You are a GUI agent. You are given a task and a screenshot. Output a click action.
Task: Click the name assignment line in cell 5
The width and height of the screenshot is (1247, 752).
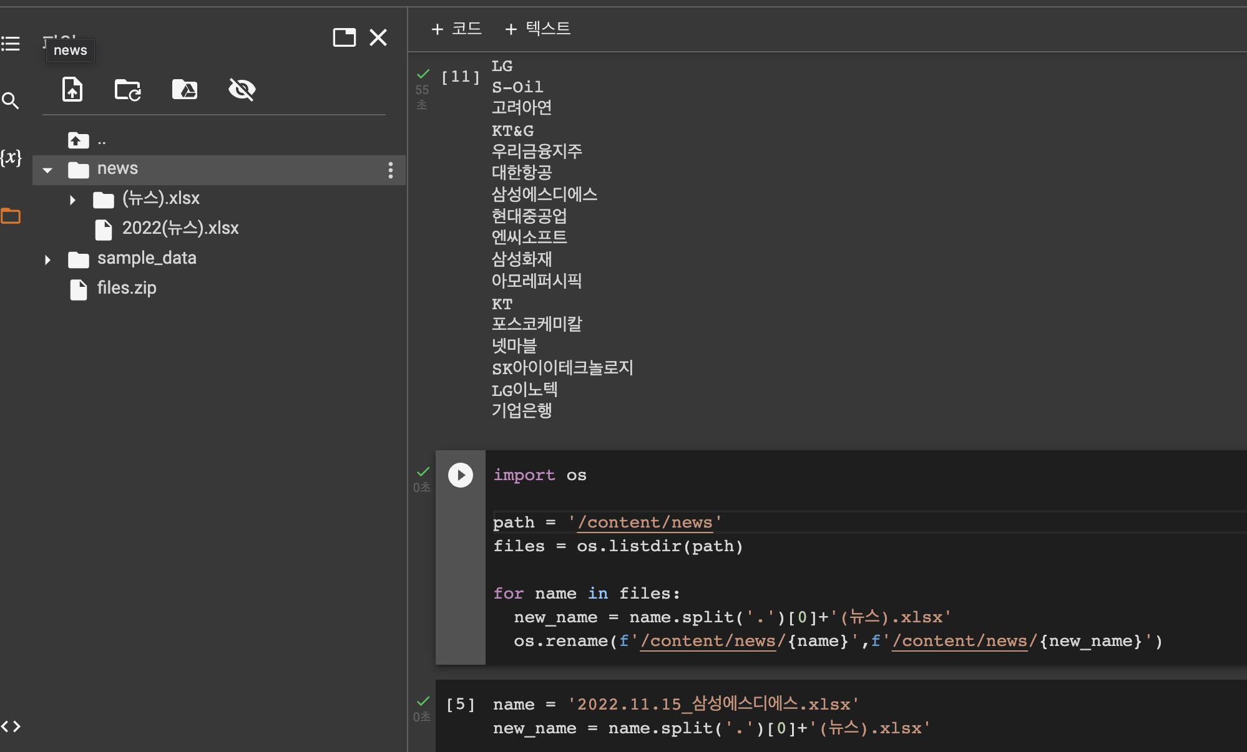(676, 705)
